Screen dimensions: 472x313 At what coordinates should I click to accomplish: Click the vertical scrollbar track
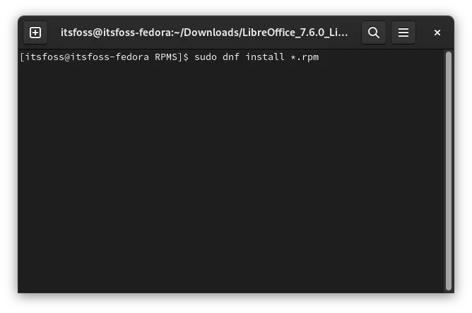[x=448, y=170]
